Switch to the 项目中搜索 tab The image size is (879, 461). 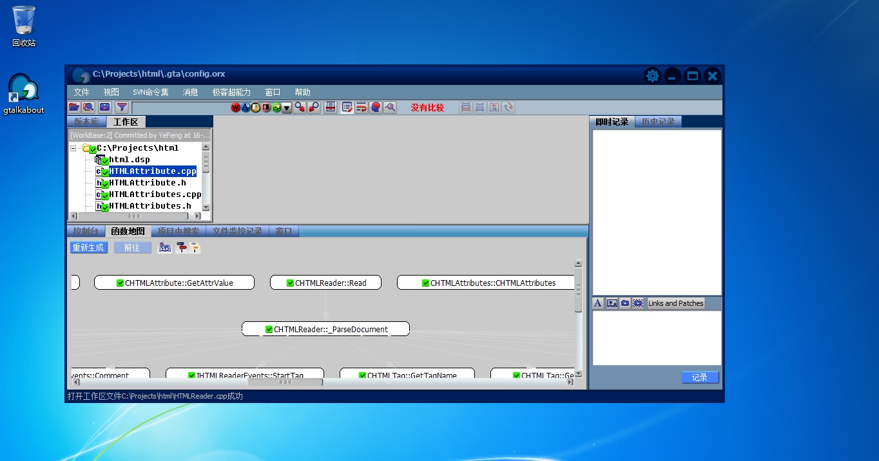(x=179, y=231)
